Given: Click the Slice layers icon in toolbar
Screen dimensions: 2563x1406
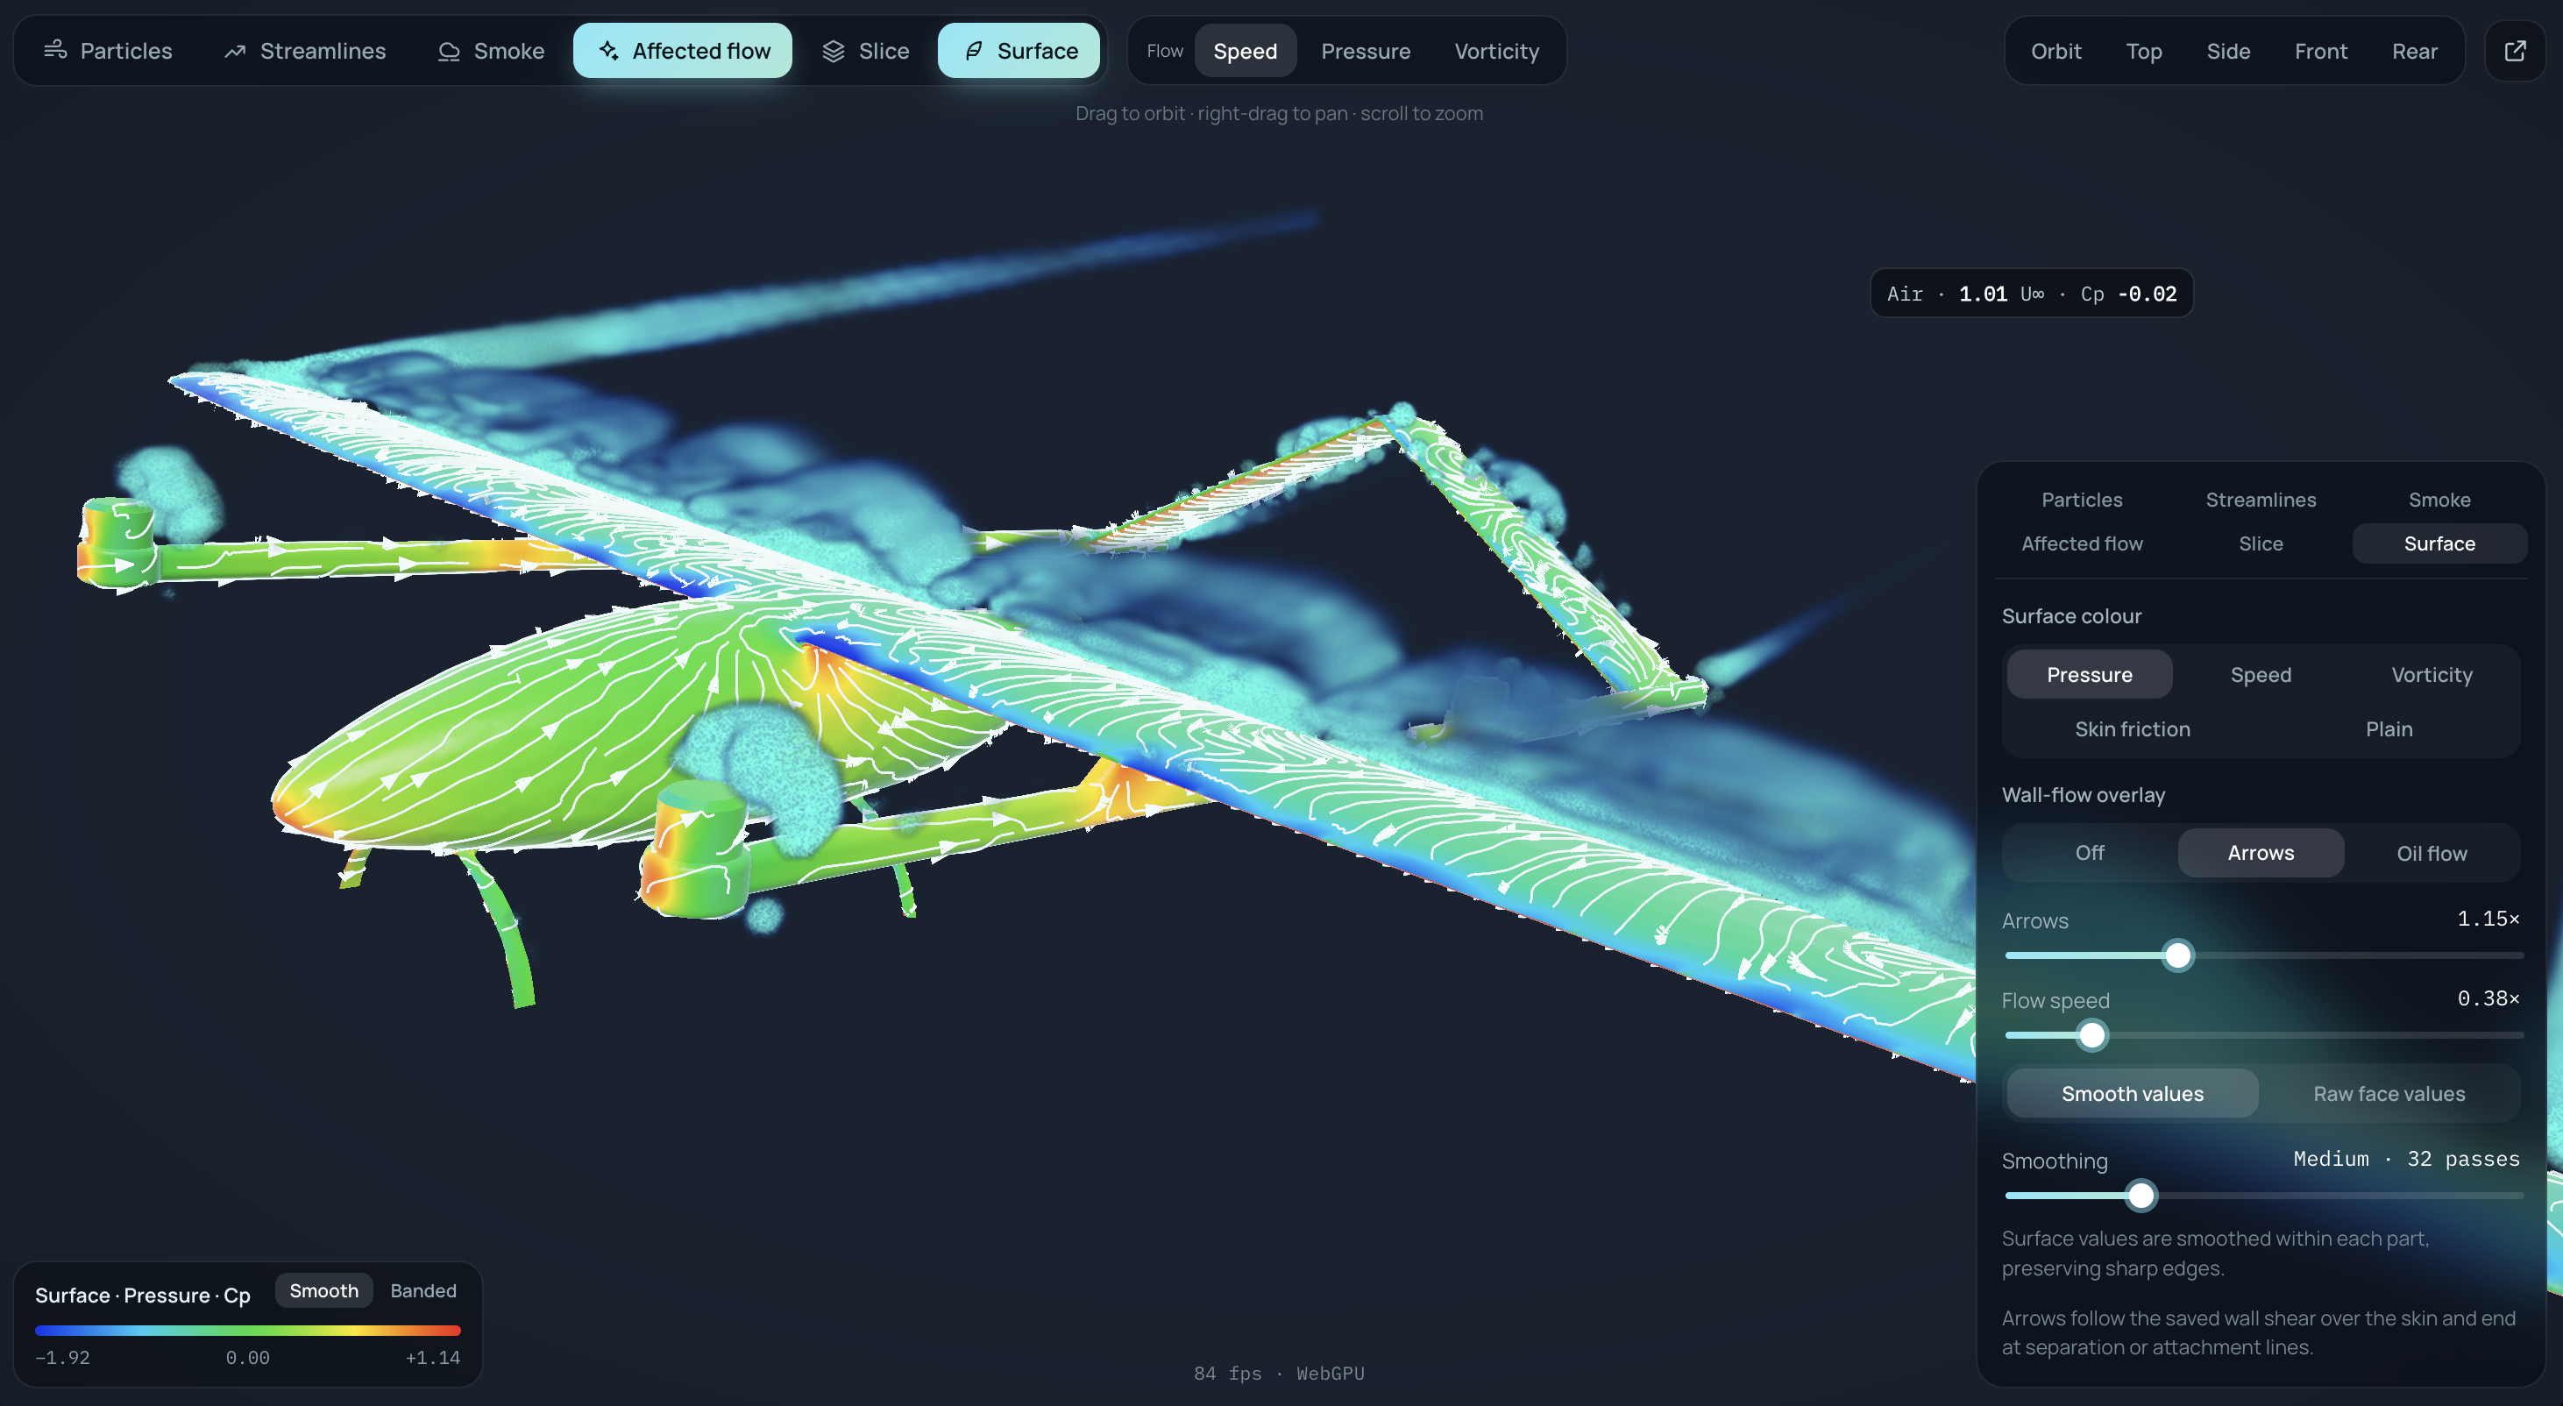Looking at the screenshot, I should pos(834,51).
